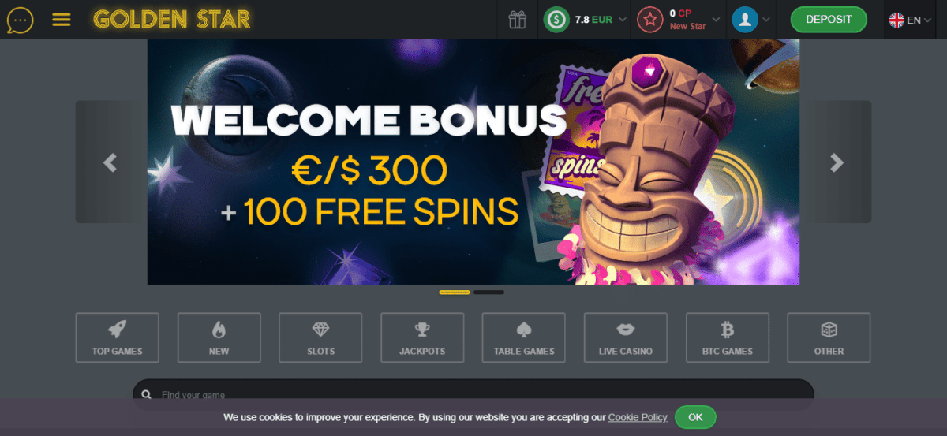The width and height of the screenshot is (947, 436).
Task: Select the BTC Games bitcoin category
Action: [728, 337]
